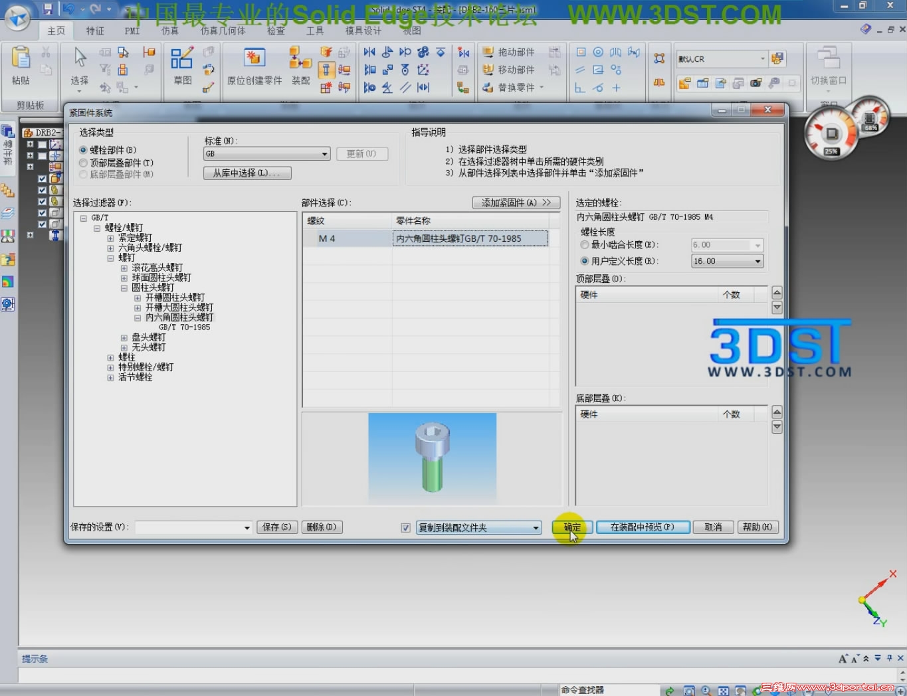Select the 最小啮合长度 (E) radio button
The height and width of the screenshot is (696, 907).
point(585,245)
